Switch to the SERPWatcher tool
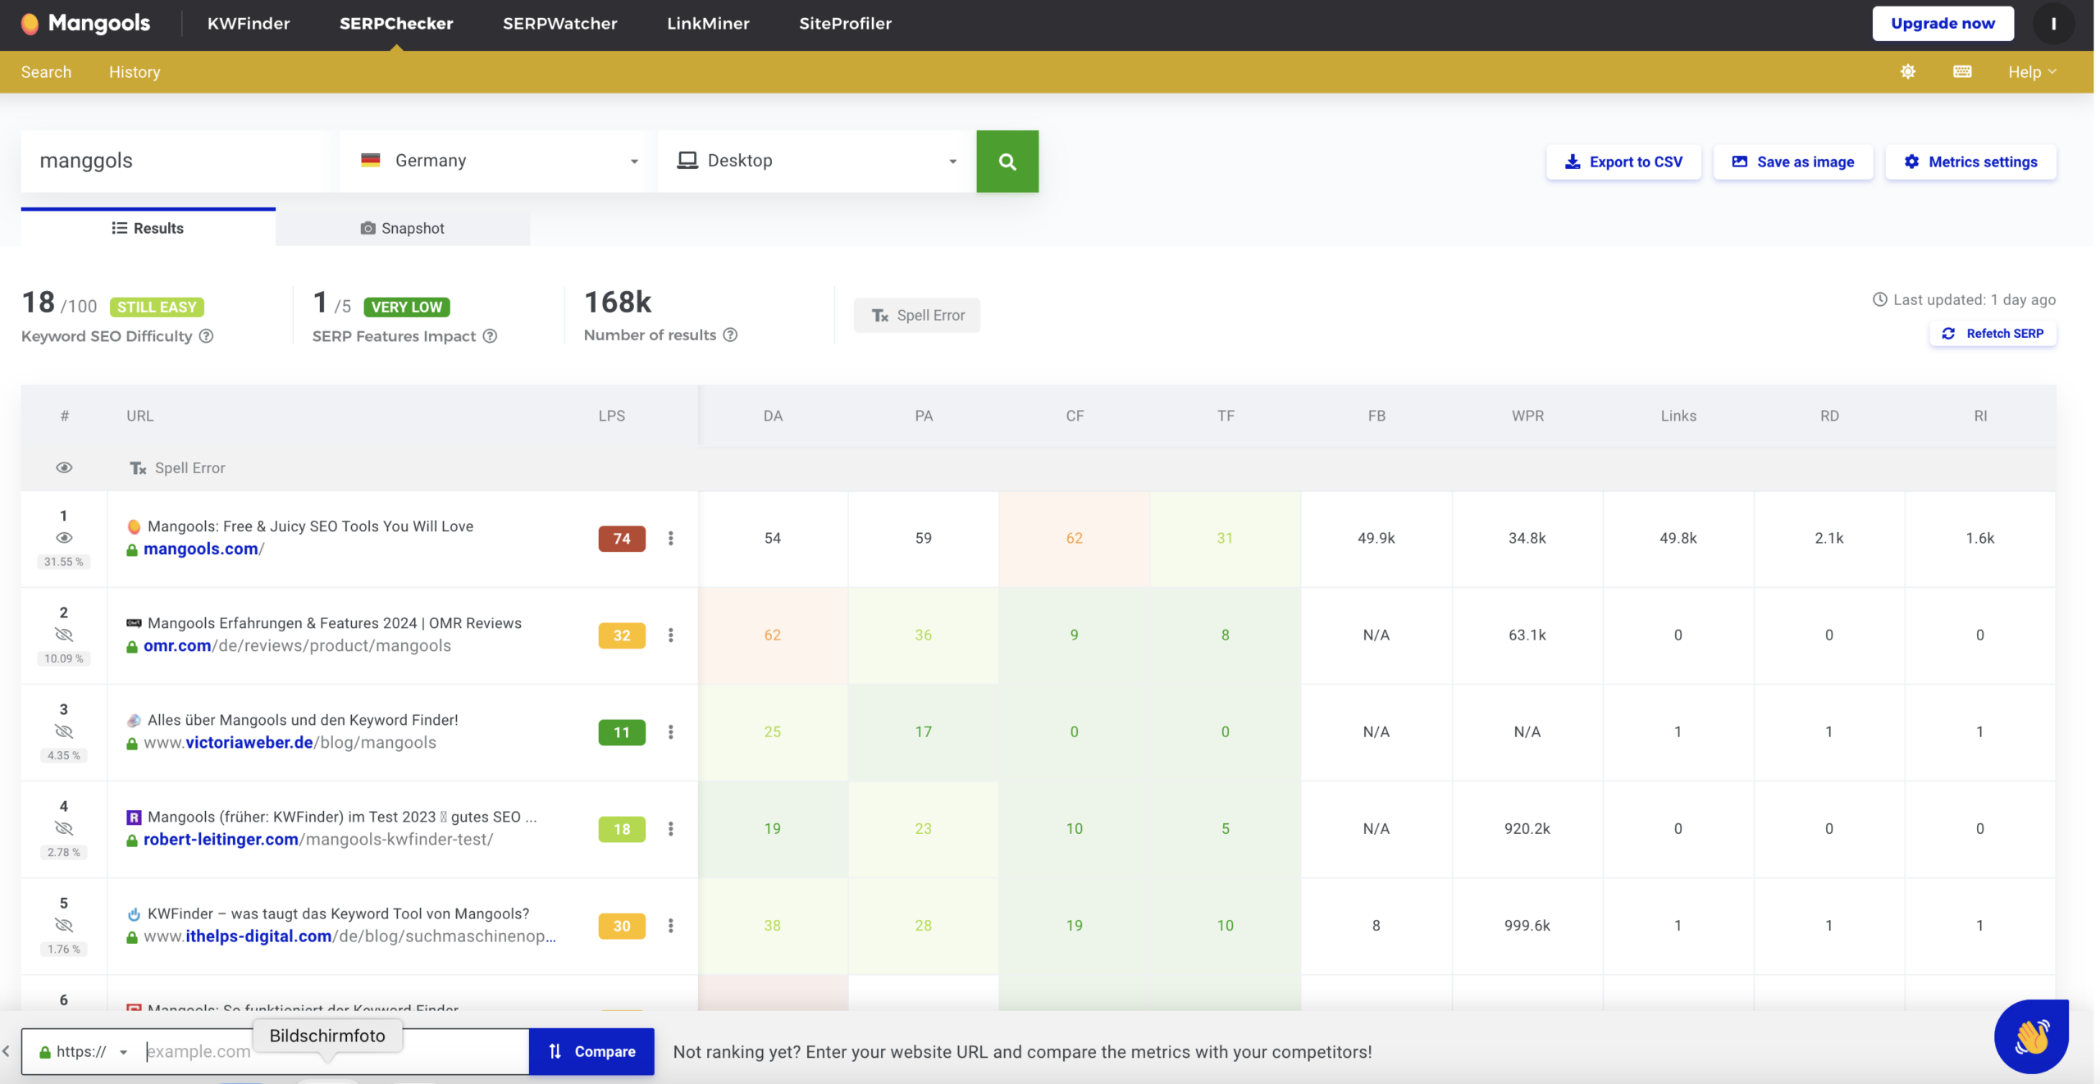 (x=560, y=24)
